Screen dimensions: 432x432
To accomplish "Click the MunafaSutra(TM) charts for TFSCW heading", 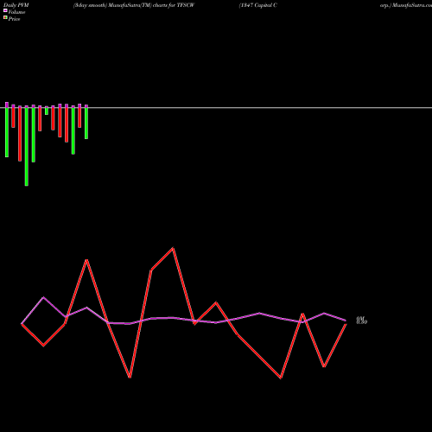I will tap(151, 5).
